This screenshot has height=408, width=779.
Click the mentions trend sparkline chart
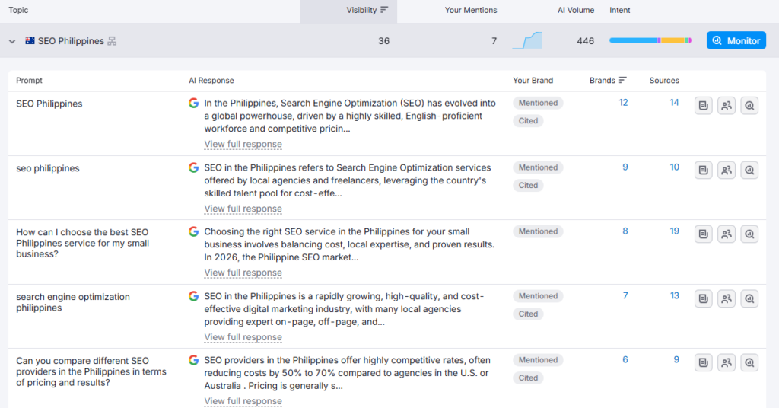tap(527, 40)
